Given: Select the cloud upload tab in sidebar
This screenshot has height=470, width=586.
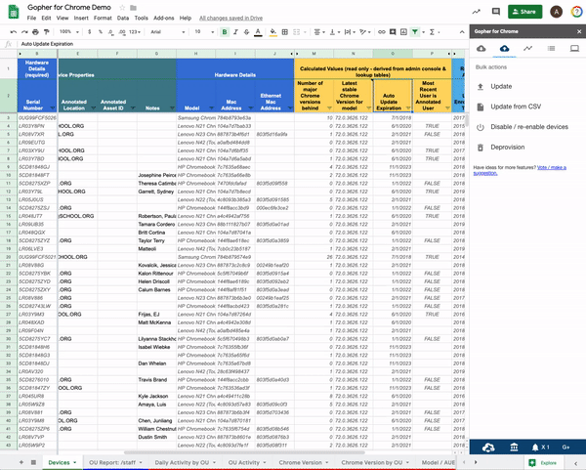Looking at the screenshot, I should (x=505, y=48).
